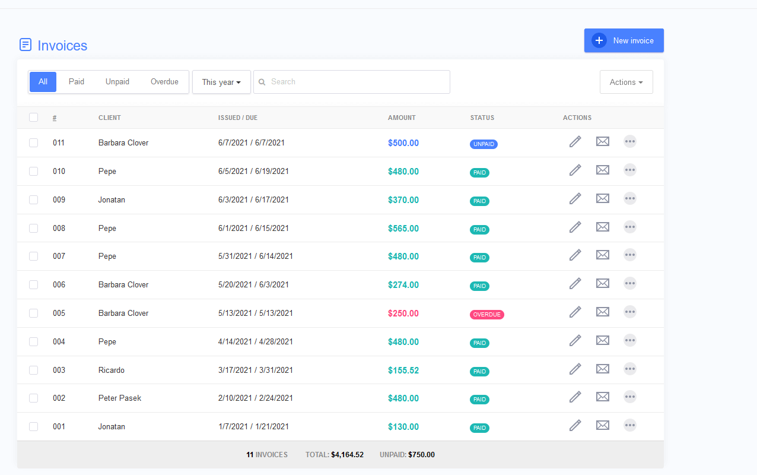757x475 pixels.
Task: Edit invoice 007 with the pencil icon
Action: pyautogui.click(x=575, y=255)
